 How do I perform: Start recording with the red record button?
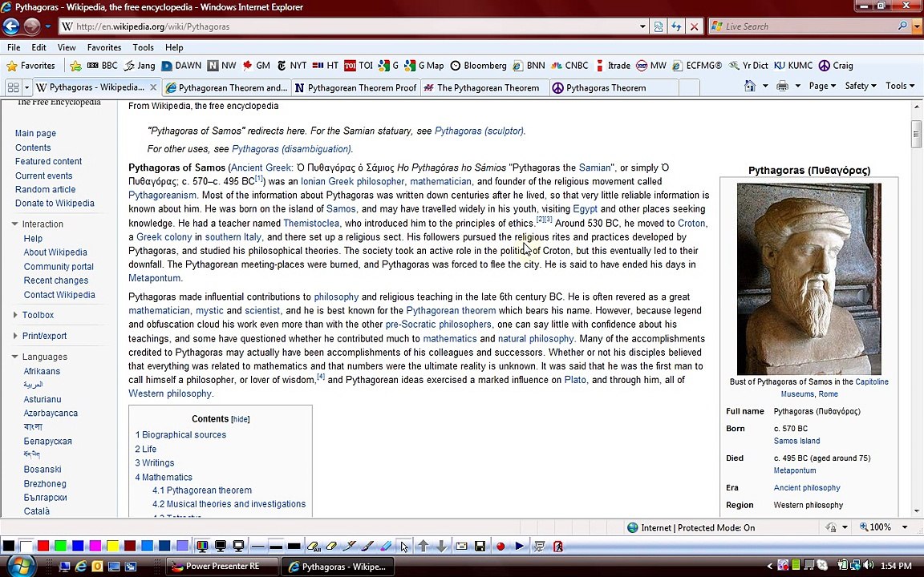tap(500, 547)
